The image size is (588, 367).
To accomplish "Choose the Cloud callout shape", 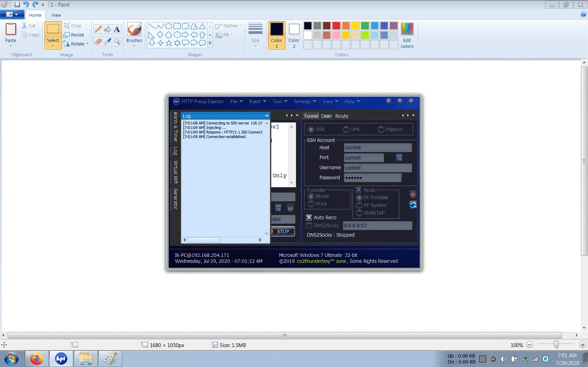I will (202, 43).
